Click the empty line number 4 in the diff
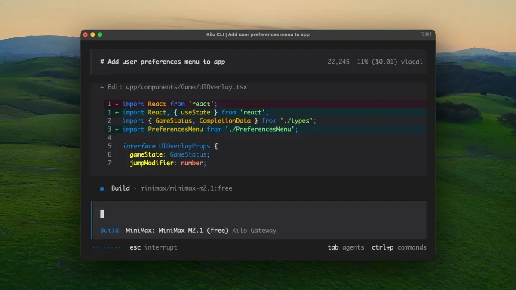516x290 pixels. coord(110,138)
